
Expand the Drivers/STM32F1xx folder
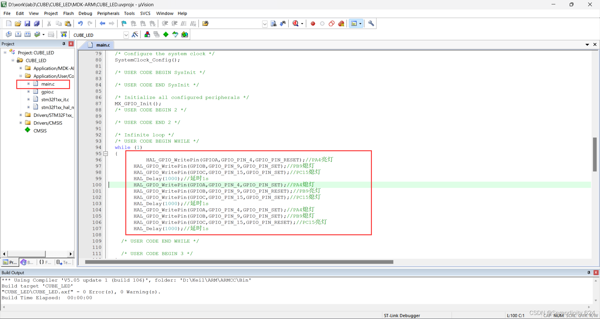(x=21, y=115)
